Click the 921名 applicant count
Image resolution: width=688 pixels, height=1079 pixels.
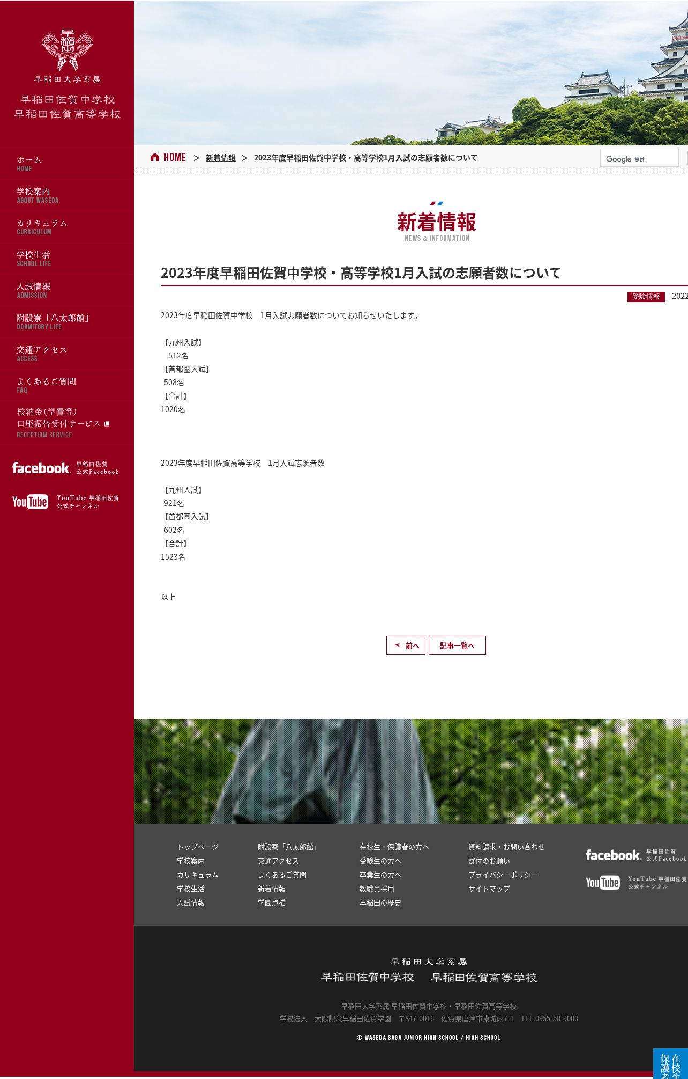coord(174,503)
